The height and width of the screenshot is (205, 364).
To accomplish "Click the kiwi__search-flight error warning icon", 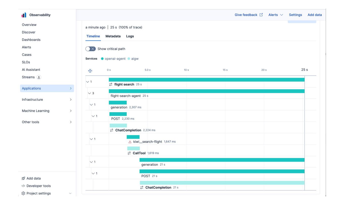I will tap(130, 142).
